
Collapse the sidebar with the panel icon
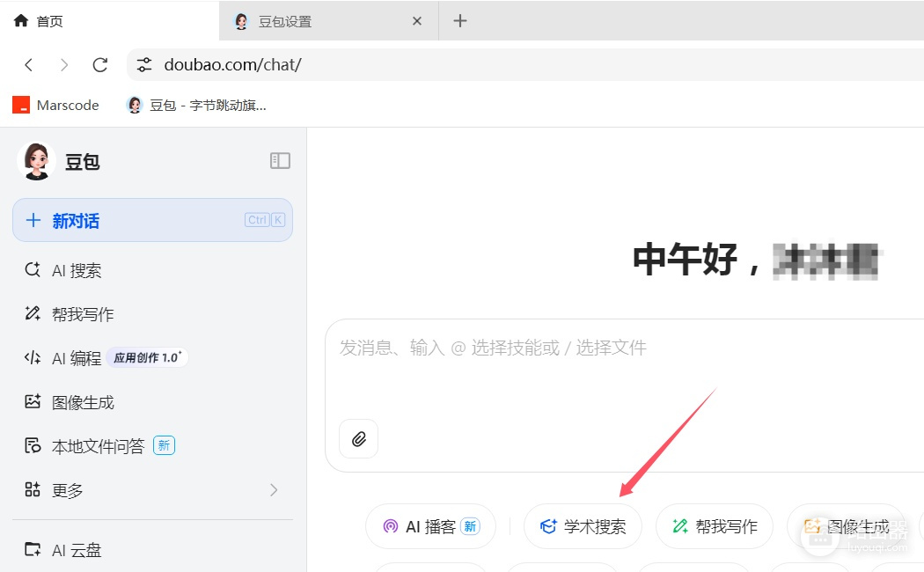pos(280,161)
